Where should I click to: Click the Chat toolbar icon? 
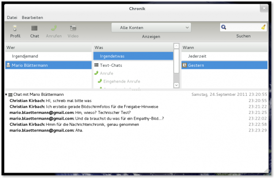pyautogui.click(x=34, y=28)
